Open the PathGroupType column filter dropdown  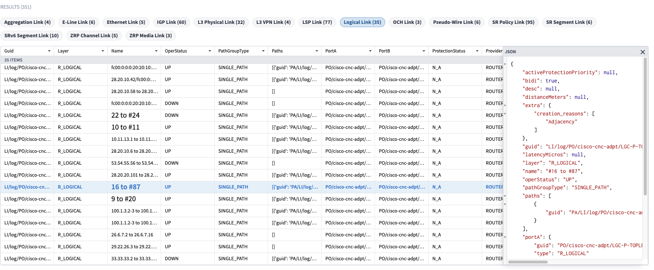pyautogui.click(x=263, y=51)
